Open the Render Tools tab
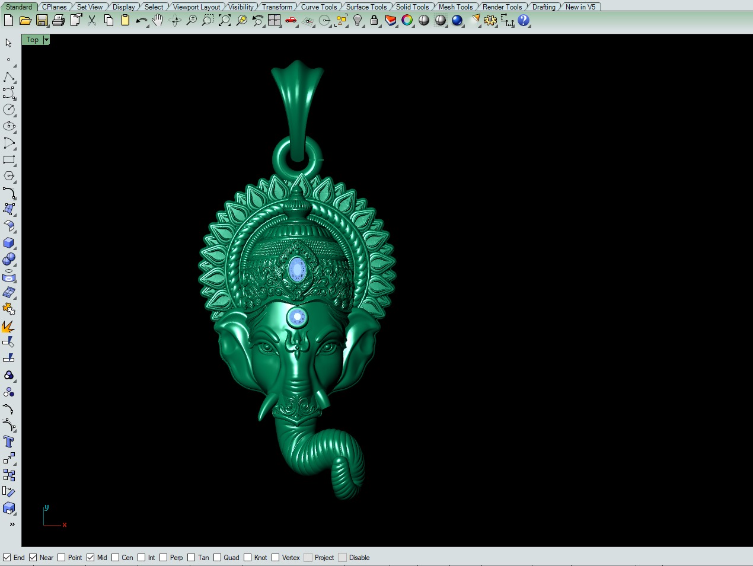 502,7
